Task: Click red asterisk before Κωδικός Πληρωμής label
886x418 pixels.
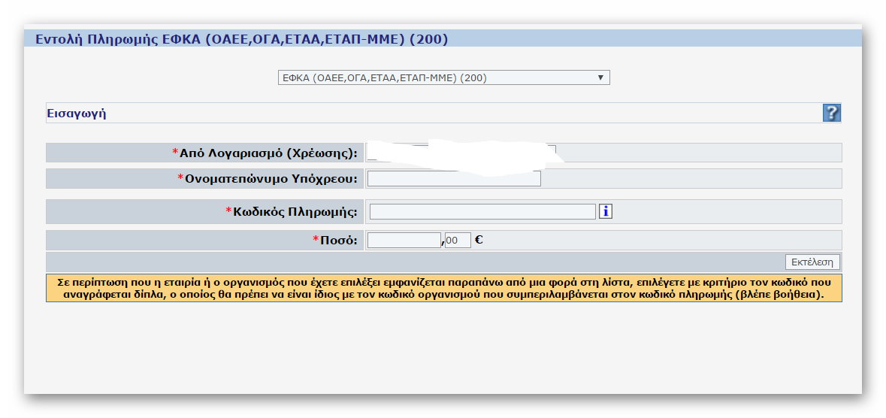Action: click(228, 211)
